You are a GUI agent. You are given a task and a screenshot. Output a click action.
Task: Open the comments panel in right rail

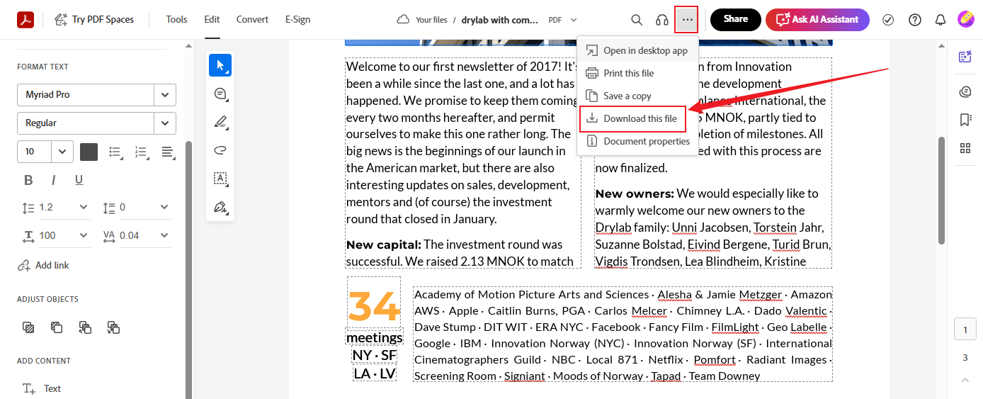pyautogui.click(x=965, y=91)
